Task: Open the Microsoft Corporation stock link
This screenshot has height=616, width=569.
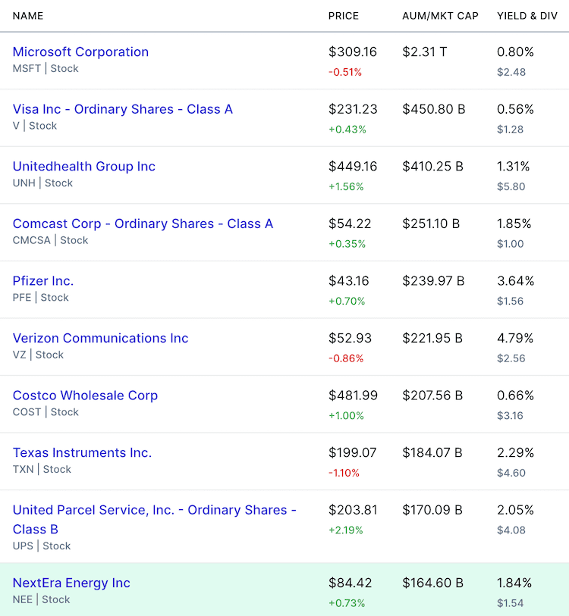Action: point(80,52)
